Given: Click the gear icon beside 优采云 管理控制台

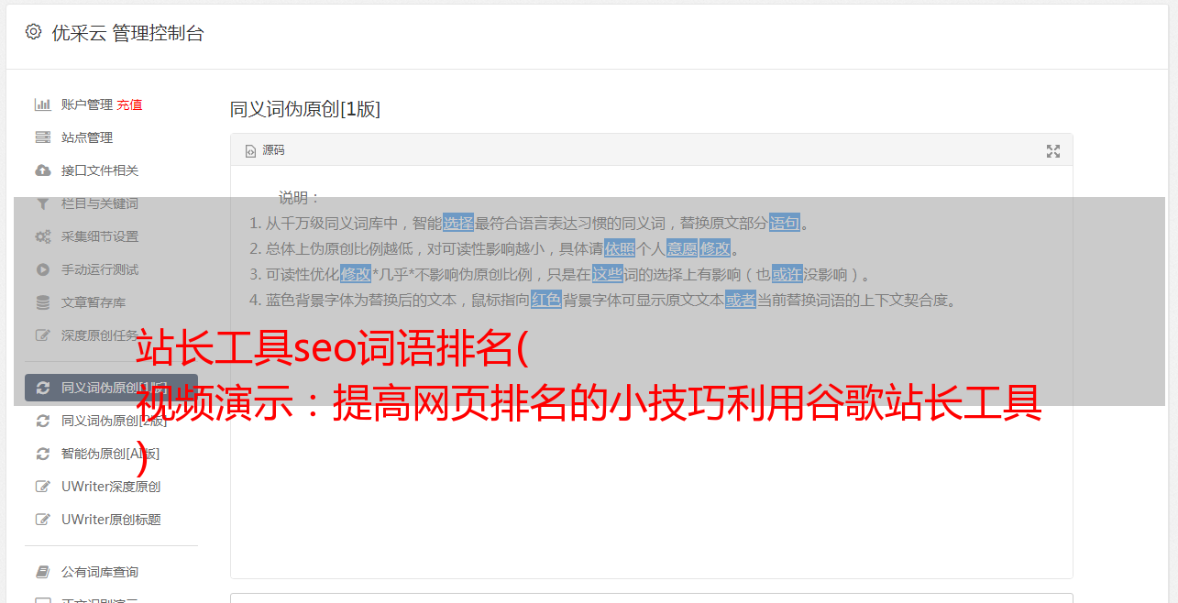Looking at the screenshot, I should (x=33, y=32).
